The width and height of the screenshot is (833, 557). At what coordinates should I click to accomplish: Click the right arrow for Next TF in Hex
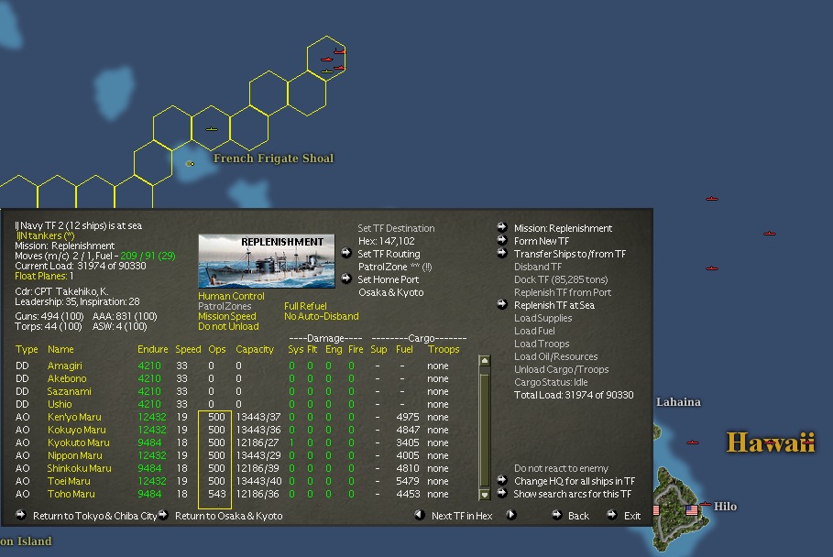tap(510, 515)
